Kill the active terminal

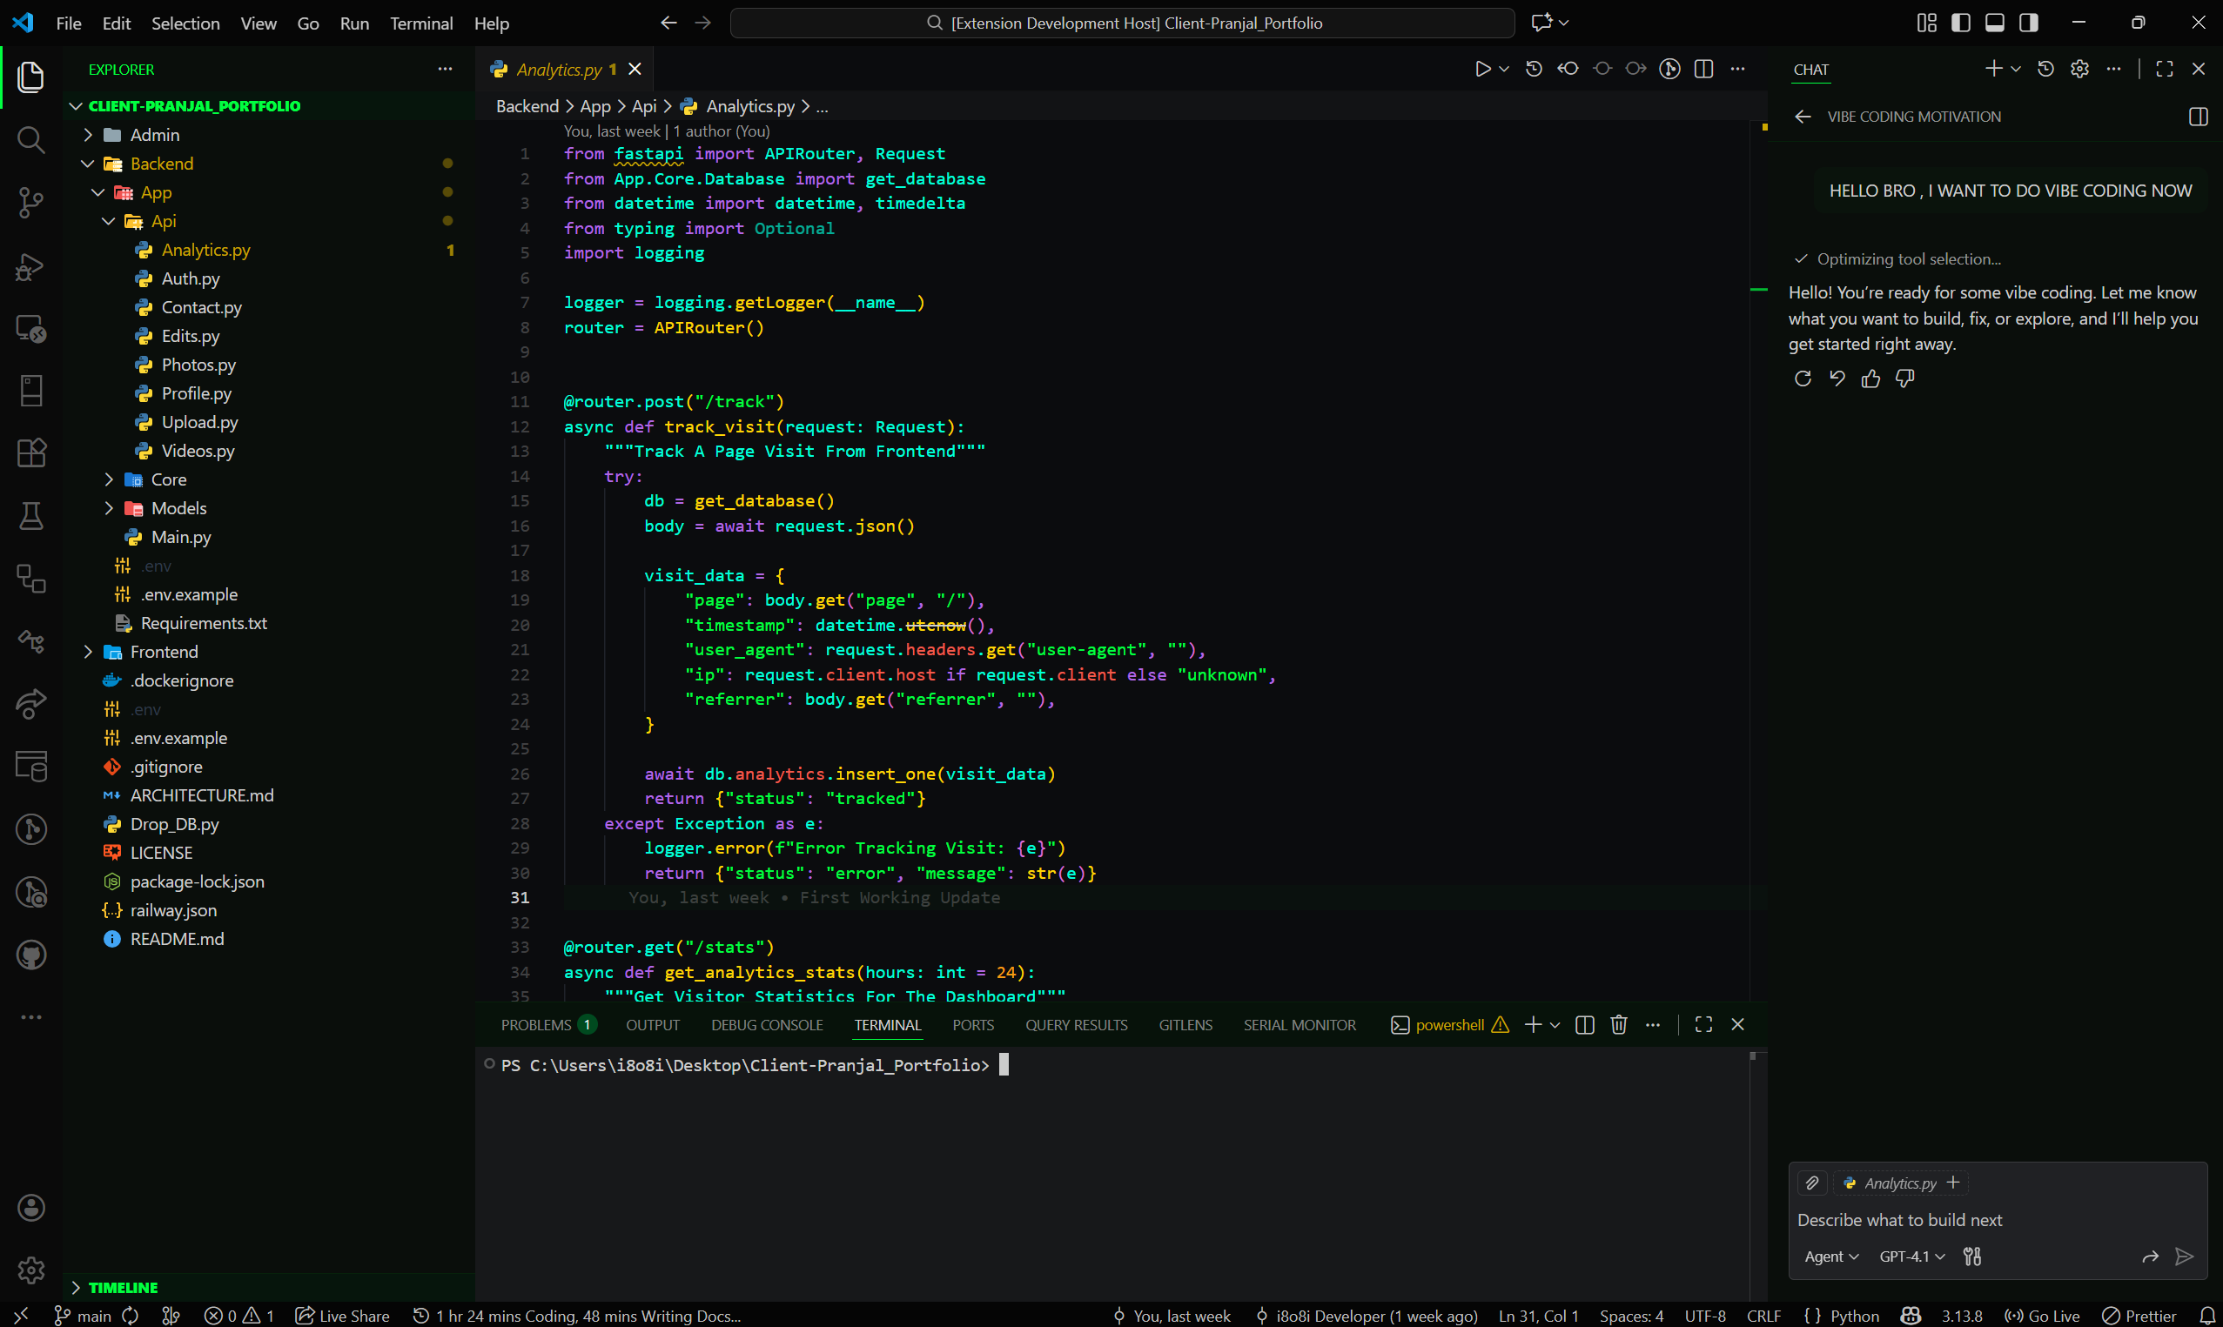point(1619,1025)
